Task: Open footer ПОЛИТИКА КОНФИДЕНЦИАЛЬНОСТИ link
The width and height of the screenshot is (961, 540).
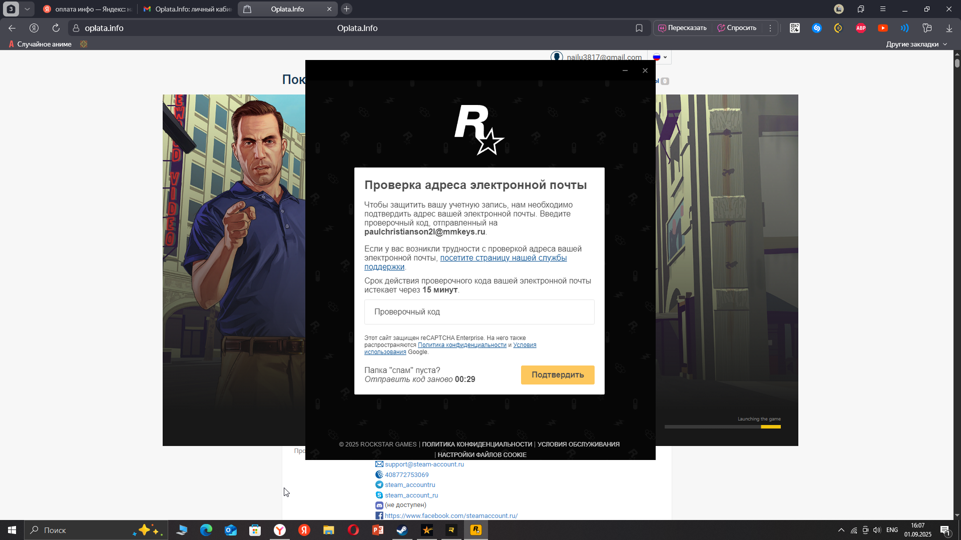Action: pyautogui.click(x=477, y=444)
